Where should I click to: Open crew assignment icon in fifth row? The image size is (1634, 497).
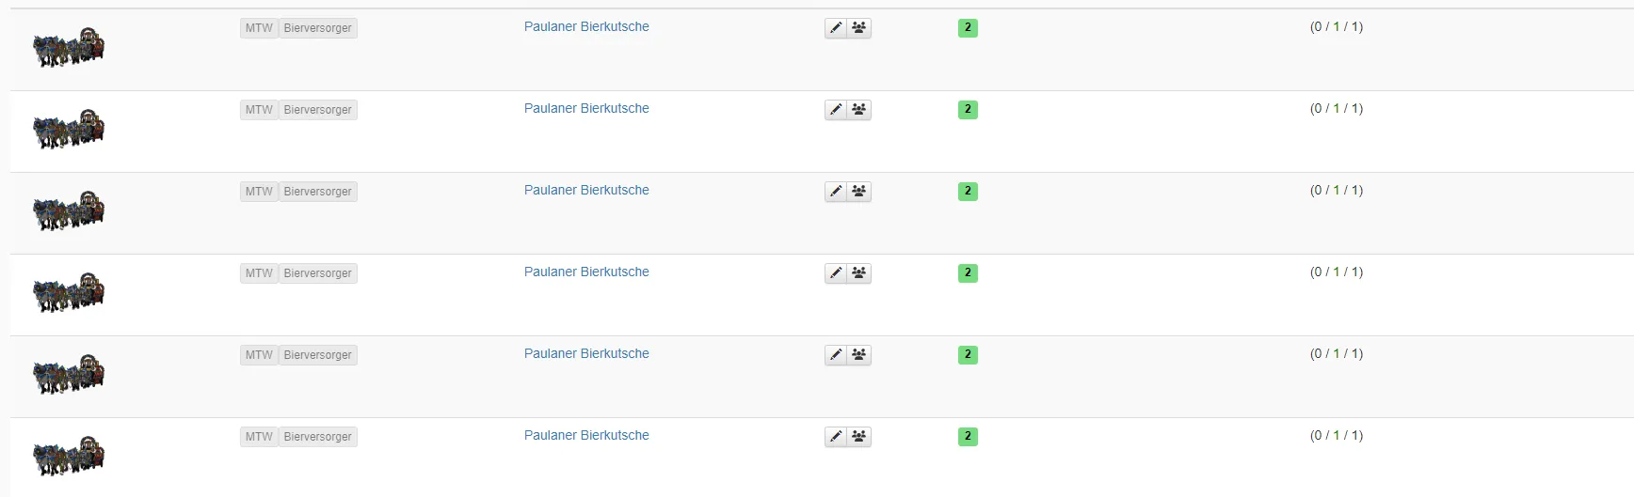click(x=859, y=355)
